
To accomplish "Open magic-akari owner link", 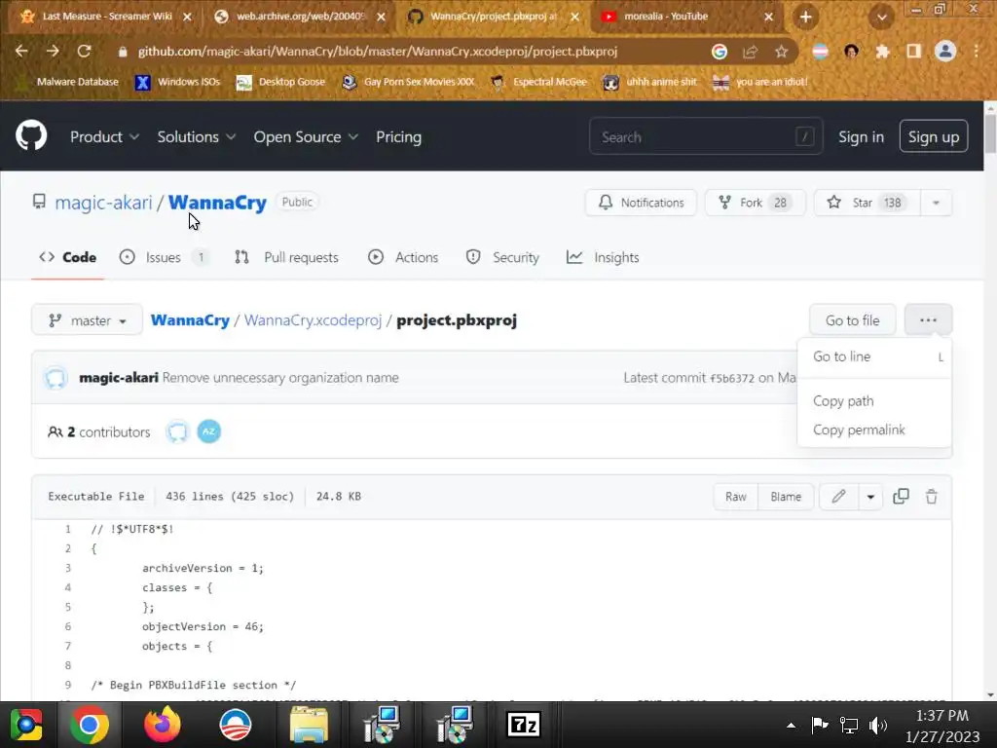I will point(103,203).
